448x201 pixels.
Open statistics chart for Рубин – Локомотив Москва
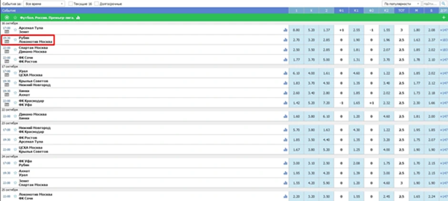285,40
